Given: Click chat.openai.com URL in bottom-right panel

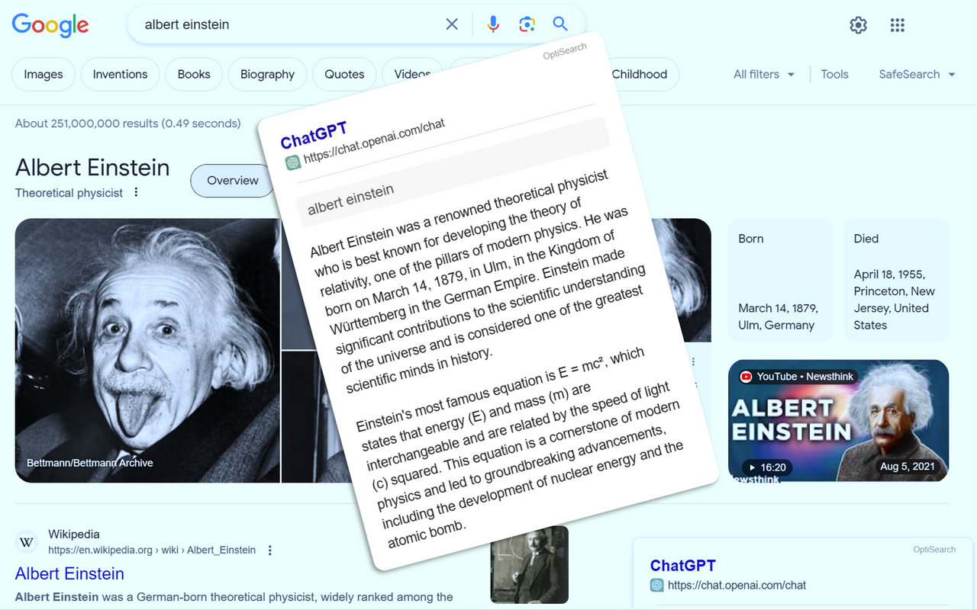Looking at the screenshot, I should pyautogui.click(x=737, y=586).
